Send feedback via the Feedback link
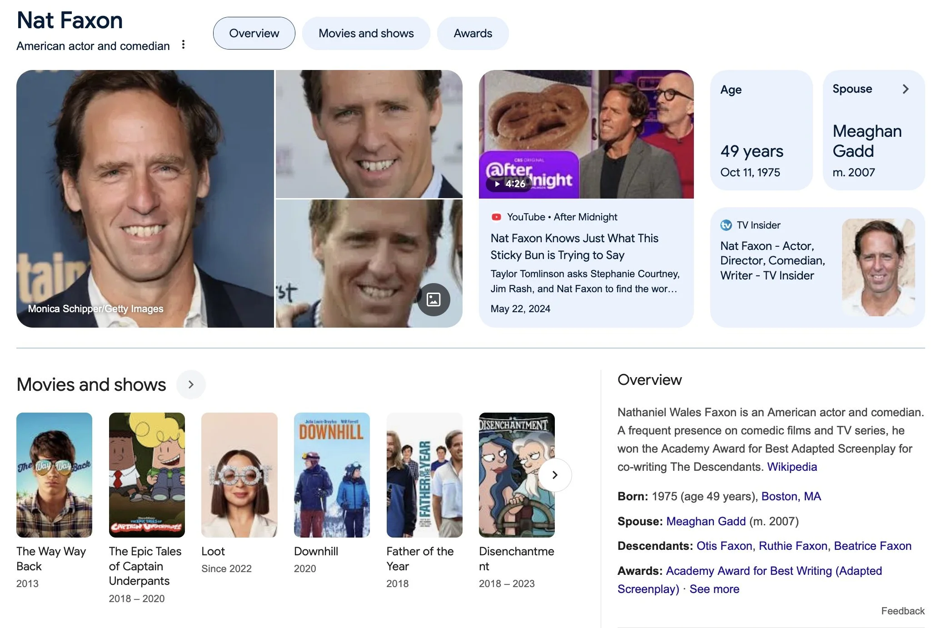This screenshot has height=628, width=937. click(902, 611)
